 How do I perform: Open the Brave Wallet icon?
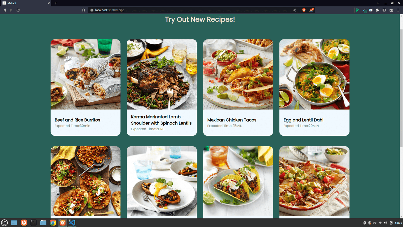[391, 10]
